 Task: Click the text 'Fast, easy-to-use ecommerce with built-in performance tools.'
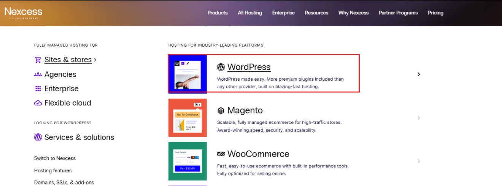(283, 166)
